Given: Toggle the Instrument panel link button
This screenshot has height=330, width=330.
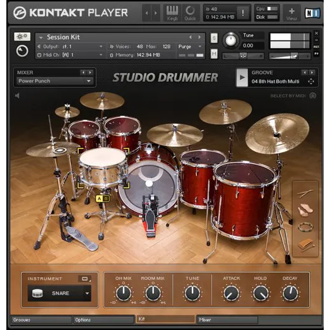Looking at the screenshot, I should point(85,279).
